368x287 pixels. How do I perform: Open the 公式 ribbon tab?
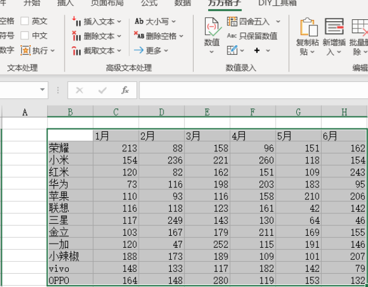[149, 3]
